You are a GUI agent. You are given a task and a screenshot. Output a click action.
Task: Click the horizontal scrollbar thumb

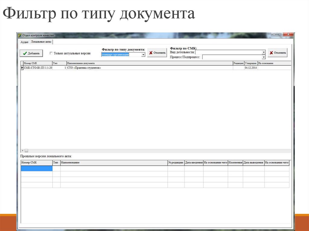pos(27,151)
